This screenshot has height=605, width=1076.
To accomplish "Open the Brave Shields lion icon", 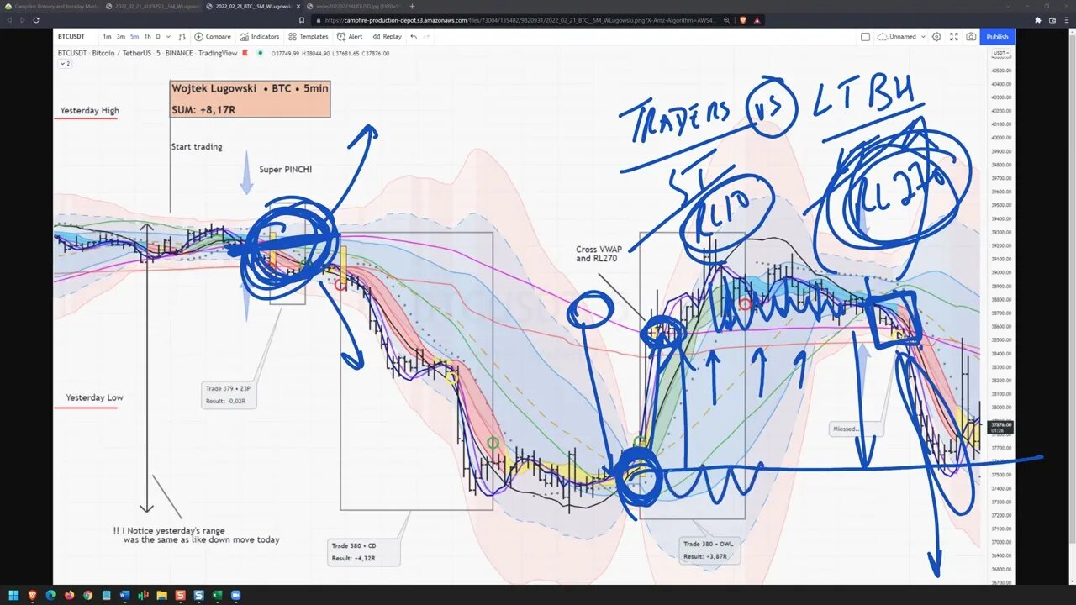I will click(742, 20).
